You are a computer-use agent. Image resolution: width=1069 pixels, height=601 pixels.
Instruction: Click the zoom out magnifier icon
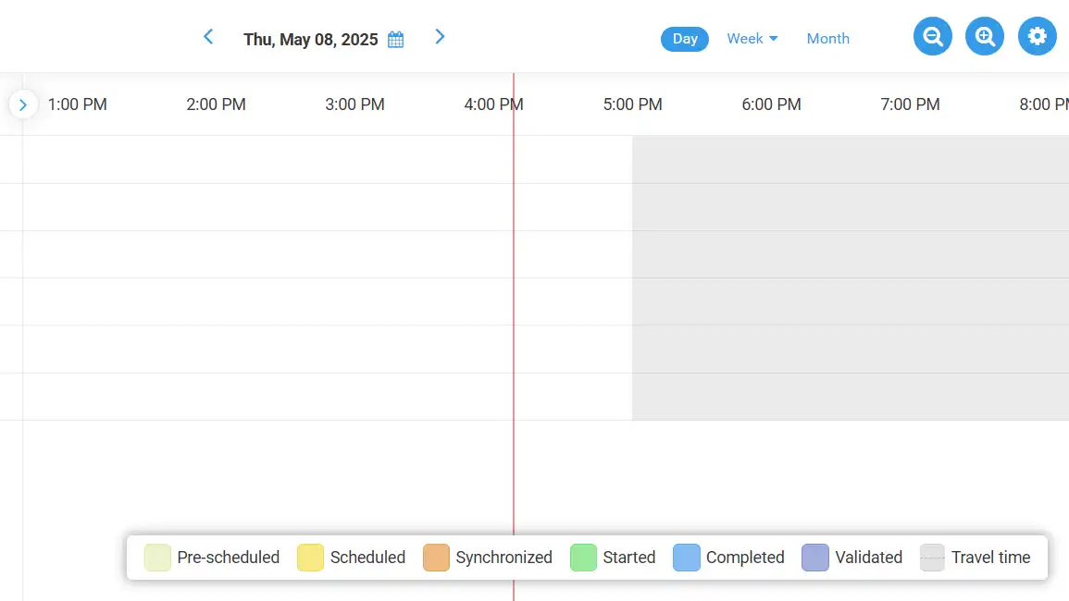pyautogui.click(x=933, y=37)
